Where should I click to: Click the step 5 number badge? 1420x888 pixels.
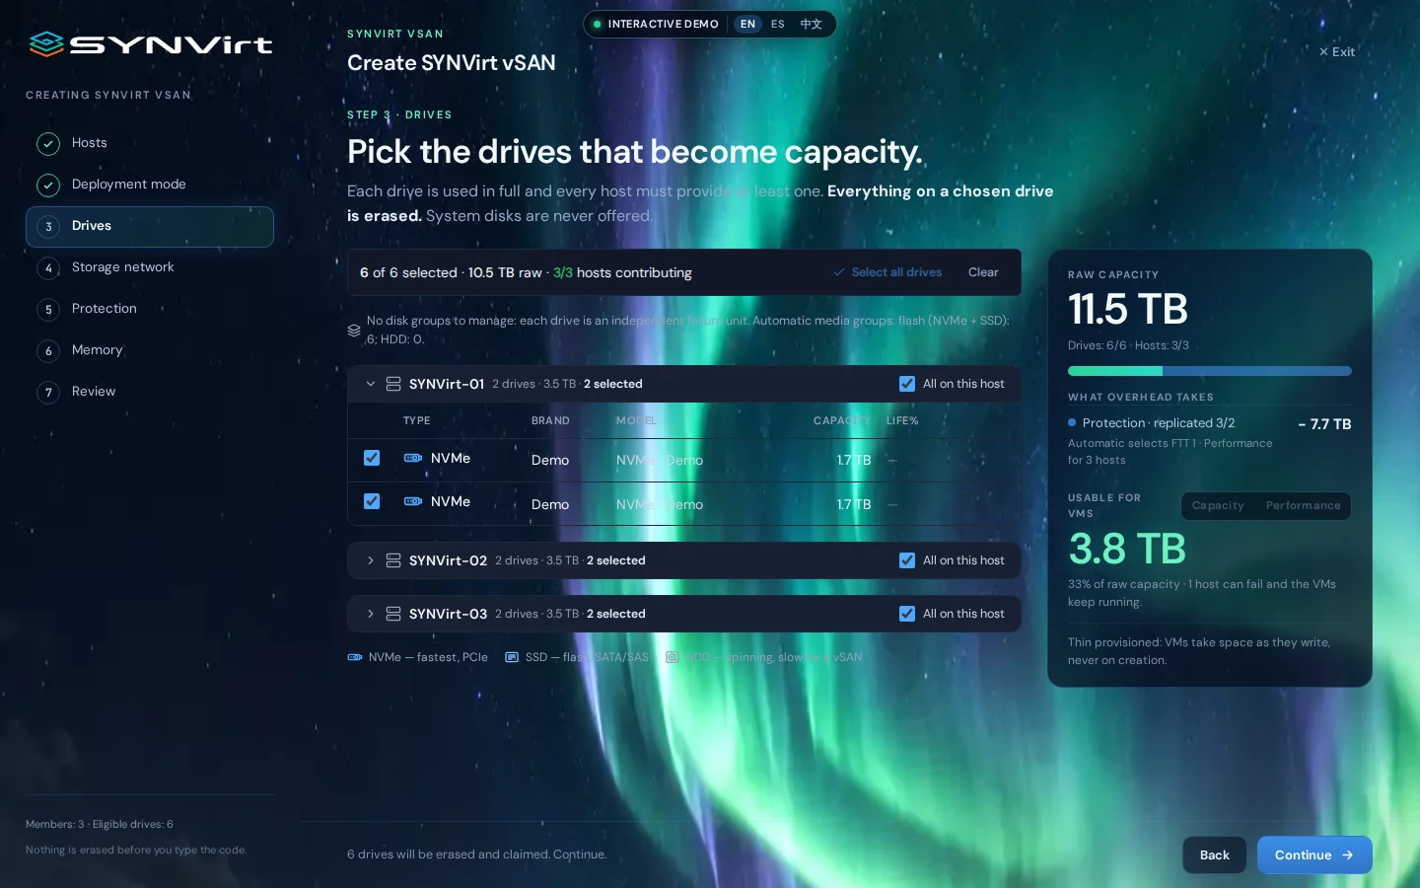coord(48,310)
